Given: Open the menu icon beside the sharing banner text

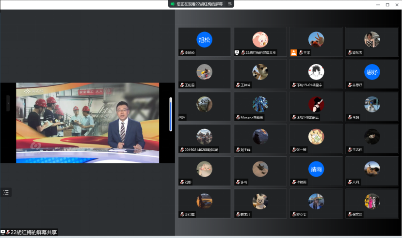Looking at the screenshot, I should click(230, 4).
